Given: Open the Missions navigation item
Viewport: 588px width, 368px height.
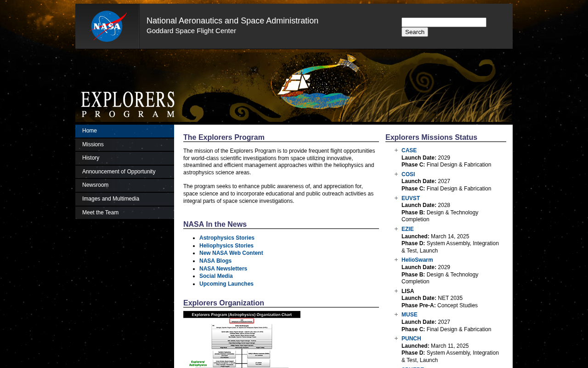Looking at the screenshot, I should point(124,144).
